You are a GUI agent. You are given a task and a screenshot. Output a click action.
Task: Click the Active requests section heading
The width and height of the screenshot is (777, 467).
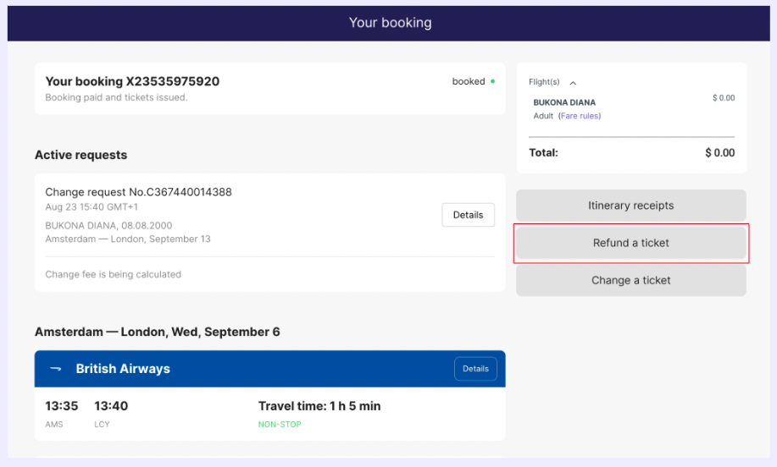click(80, 156)
